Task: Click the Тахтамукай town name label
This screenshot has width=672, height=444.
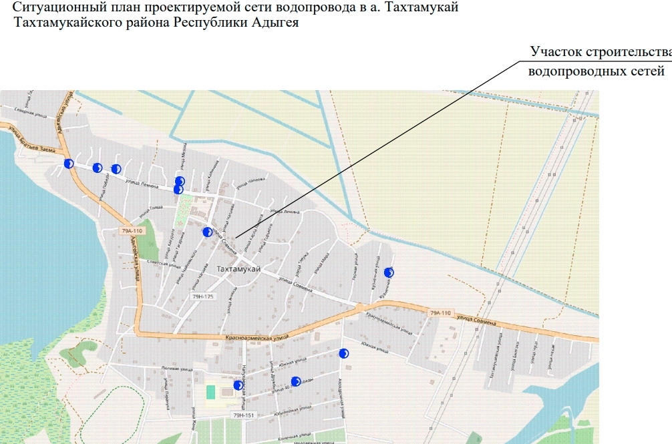Action: [x=238, y=268]
